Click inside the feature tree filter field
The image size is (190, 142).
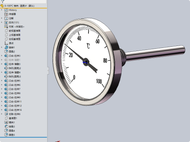pos(25,1)
